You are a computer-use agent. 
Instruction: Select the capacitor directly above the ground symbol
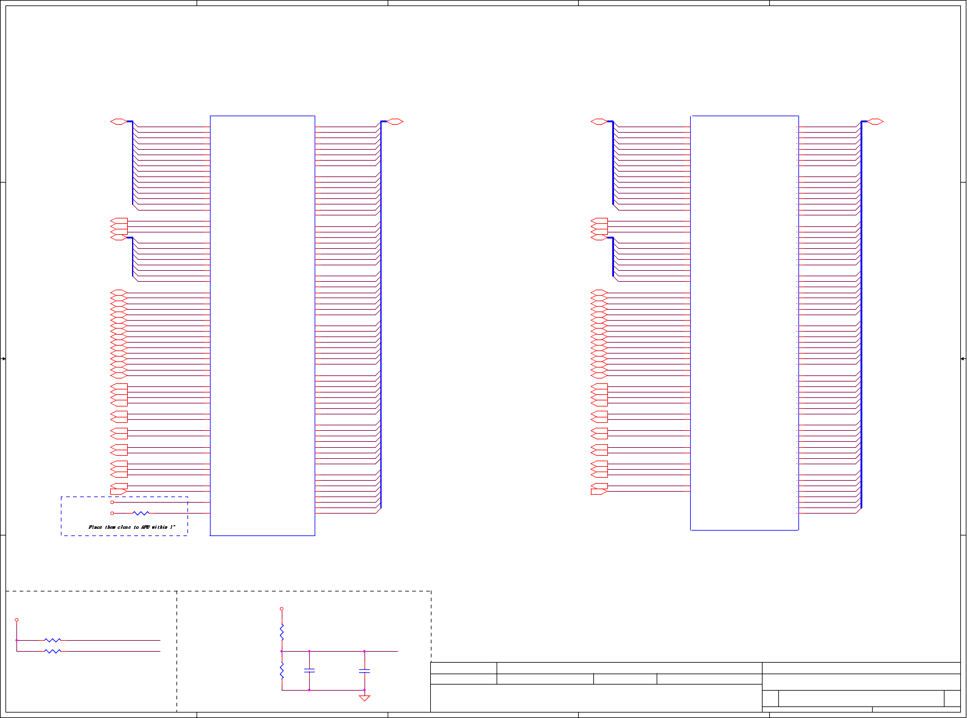[365, 671]
